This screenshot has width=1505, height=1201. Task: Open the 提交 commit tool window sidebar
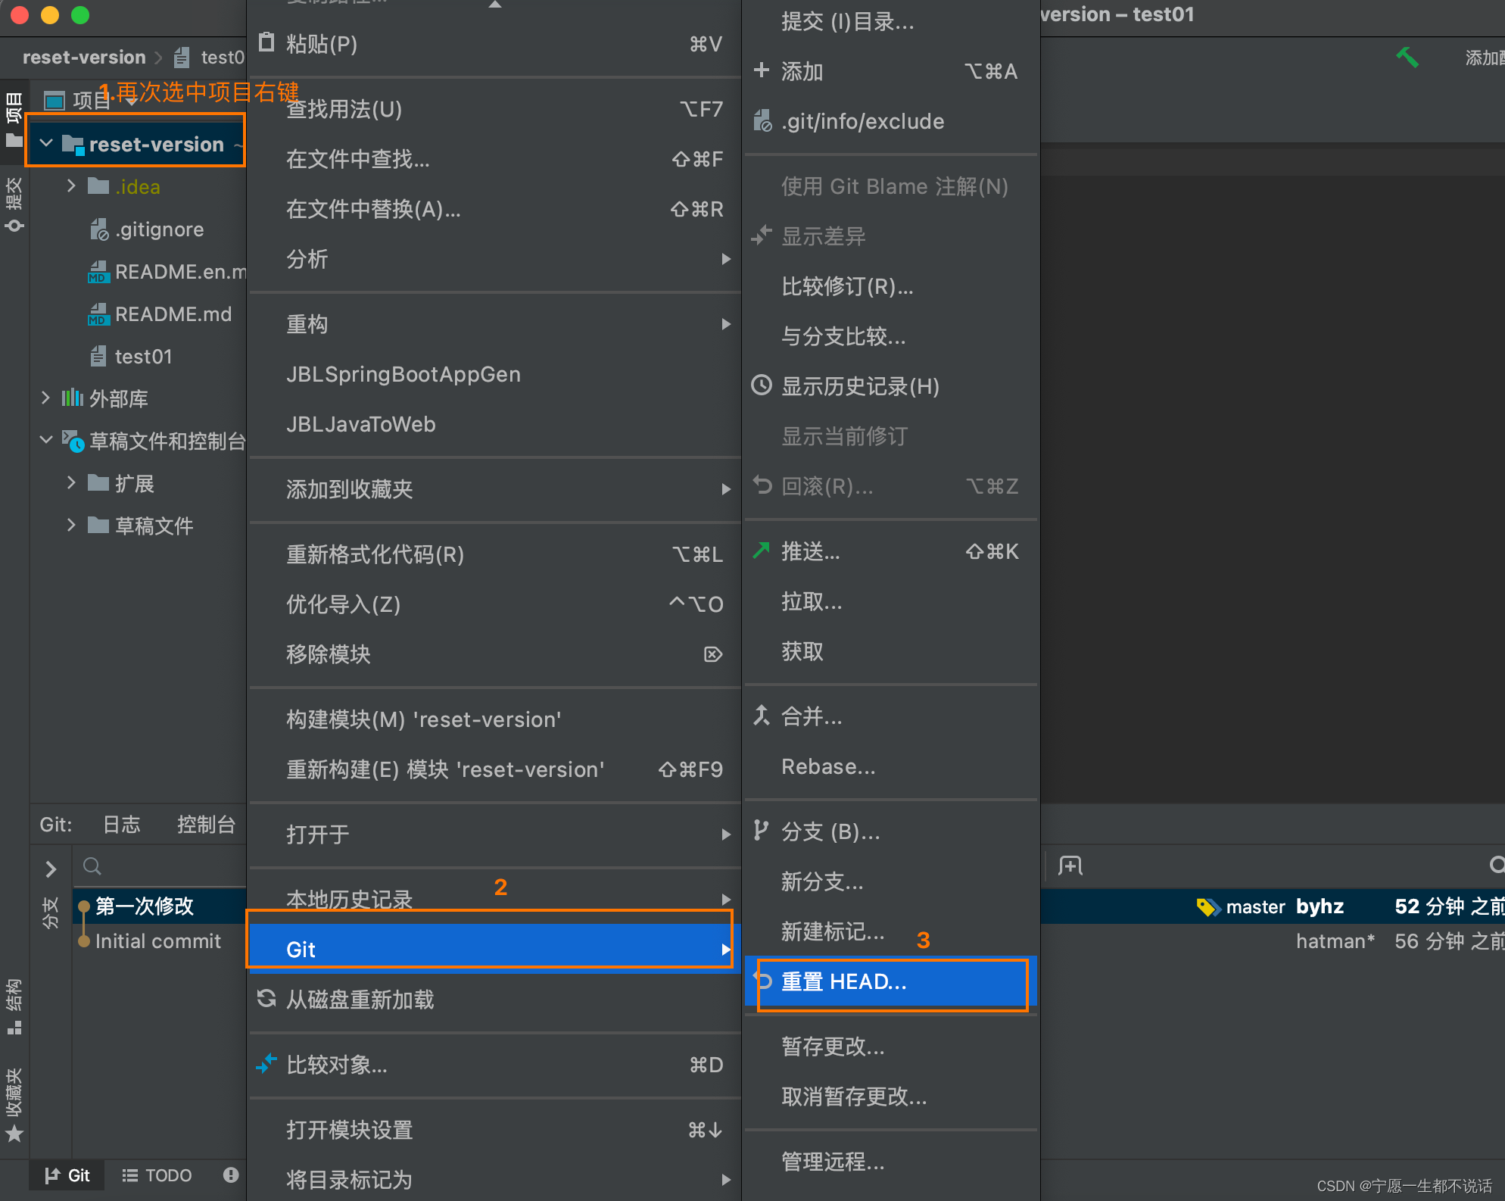coord(14,204)
